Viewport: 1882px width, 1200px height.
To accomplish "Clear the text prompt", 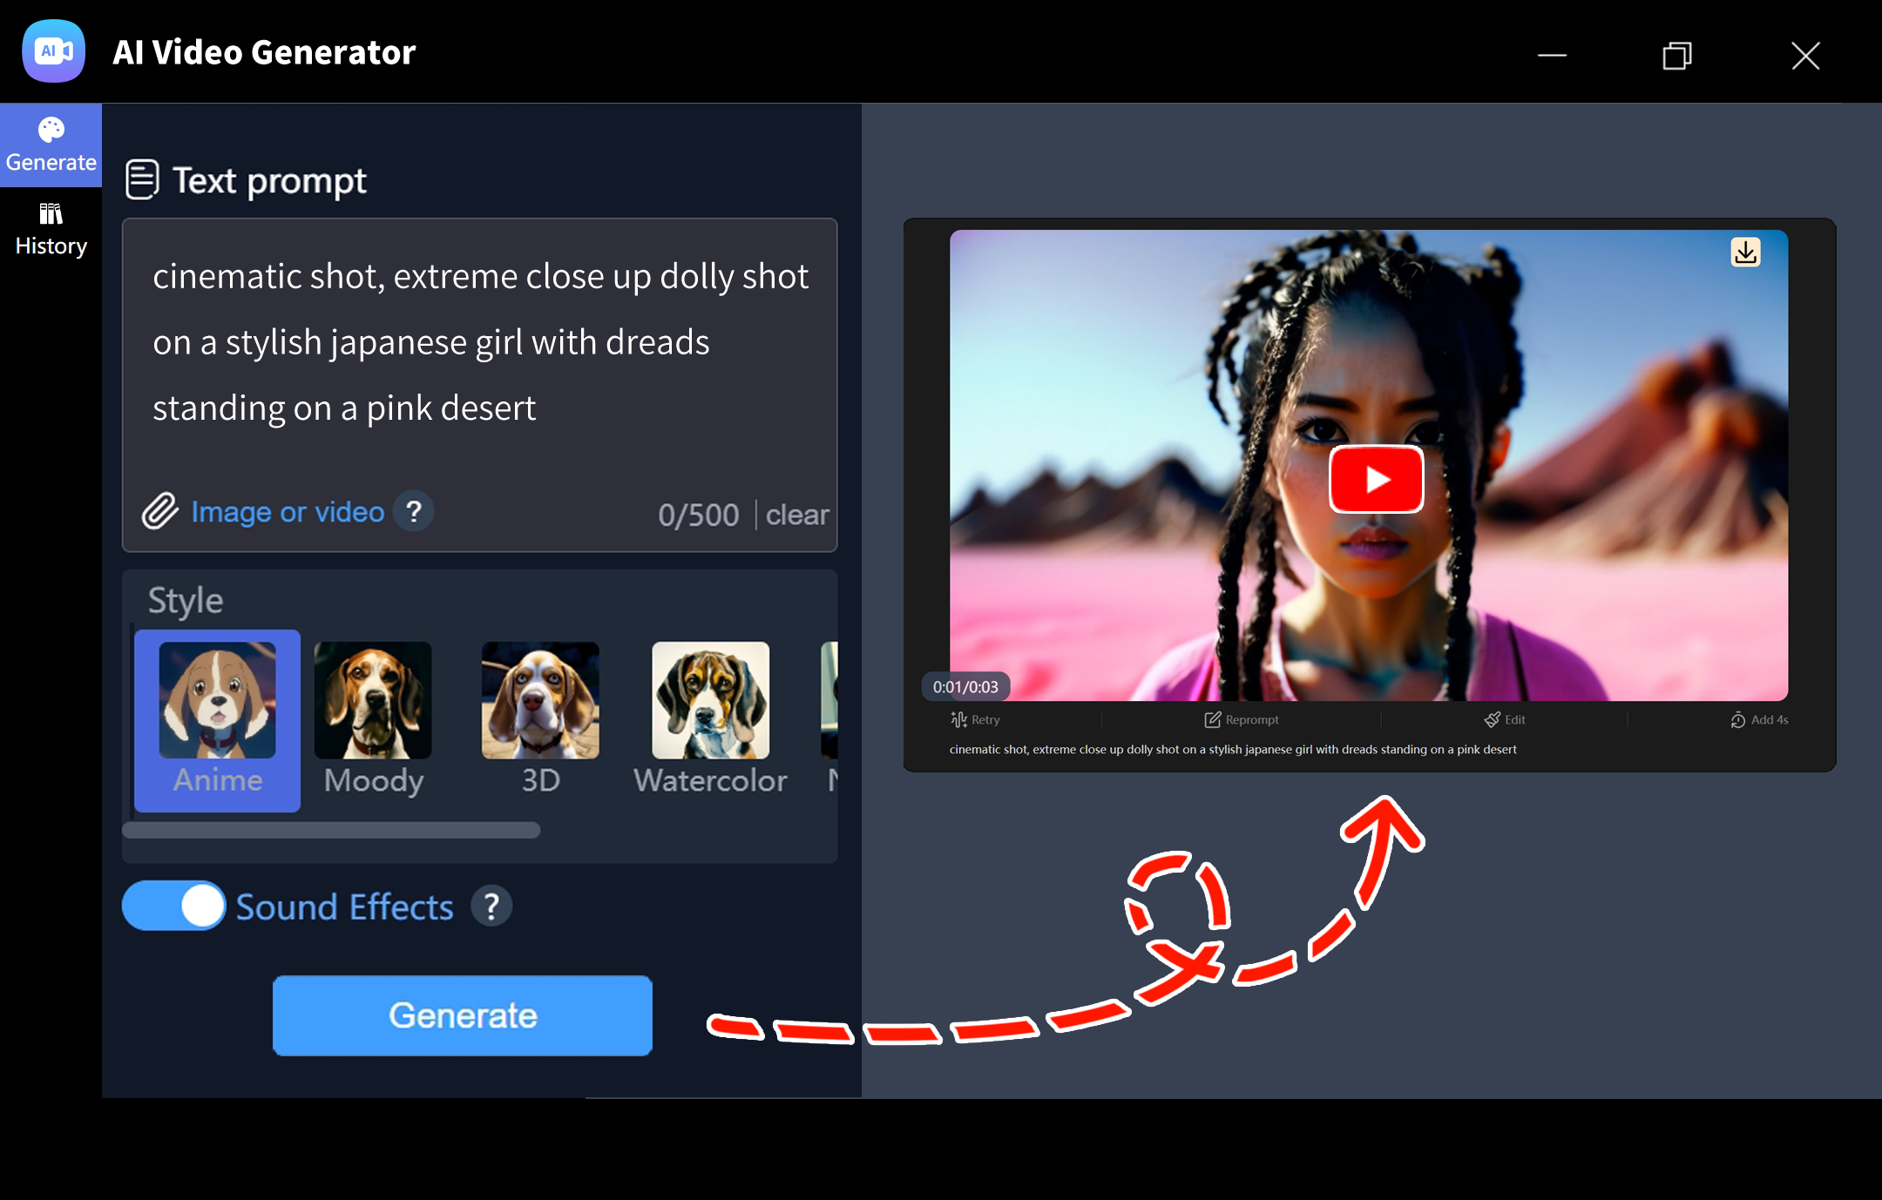I will click(x=796, y=515).
